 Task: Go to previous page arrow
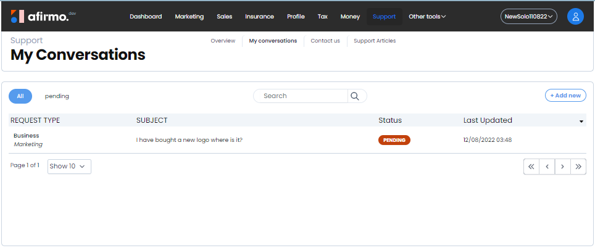(547, 167)
